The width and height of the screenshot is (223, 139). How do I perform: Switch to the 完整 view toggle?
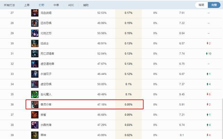point(214,5)
